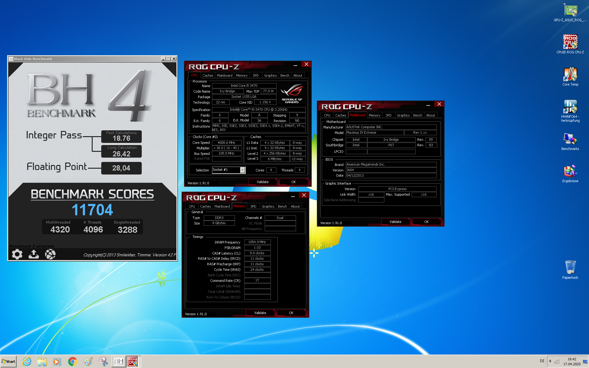Click Multithreaded score 4320
Screen dimensions: 589x368
[60, 229]
